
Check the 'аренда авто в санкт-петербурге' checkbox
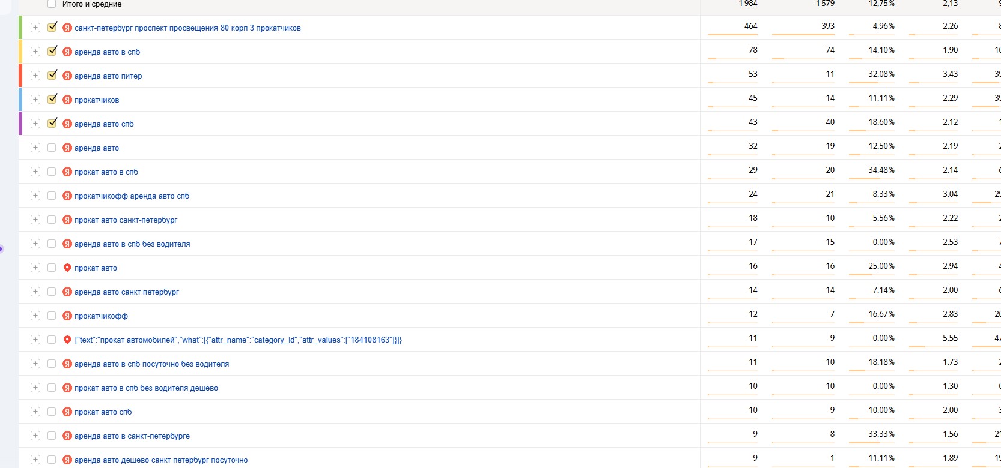coord(52,436)
